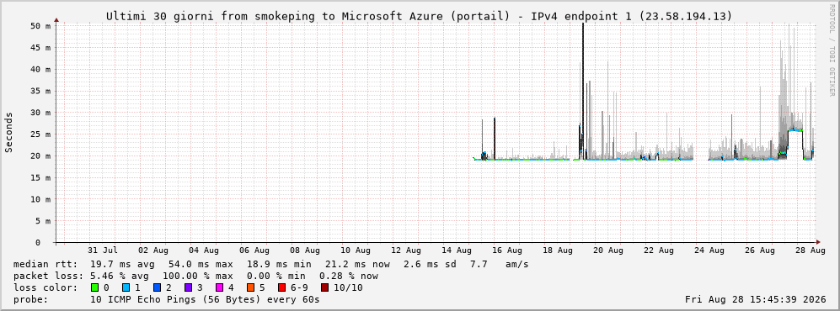Click the 31 Jul x-axis label
Image resolution: width=840 pixels, height=311 pixels.
point(102,250)
